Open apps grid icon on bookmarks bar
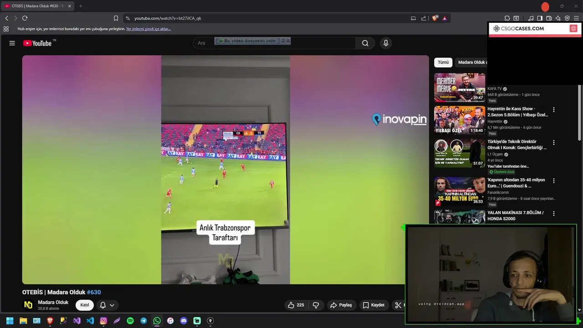This screenshot has width=583, height=328. (6, 29)
